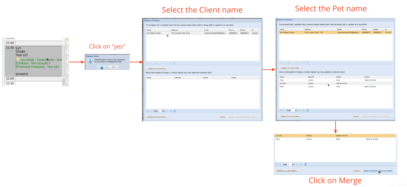The width and height of the screenshot is (407, 187).
Task: Click the enabled Merge to Selected Client and Patient button
Action: pos(378,171)
